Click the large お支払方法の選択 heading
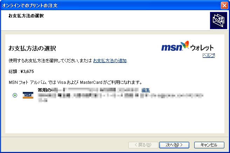Screen dimensions: 230x153 point(32,48)
